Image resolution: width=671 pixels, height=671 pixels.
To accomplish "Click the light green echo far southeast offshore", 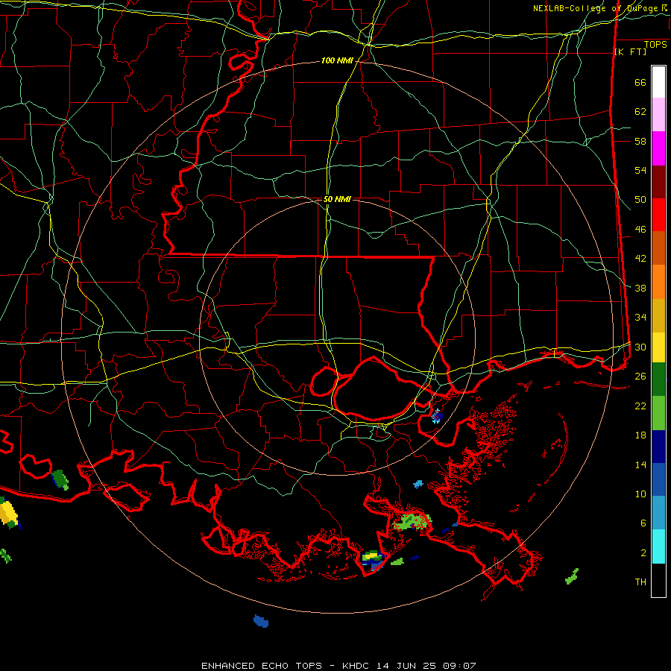I will 572,576.
